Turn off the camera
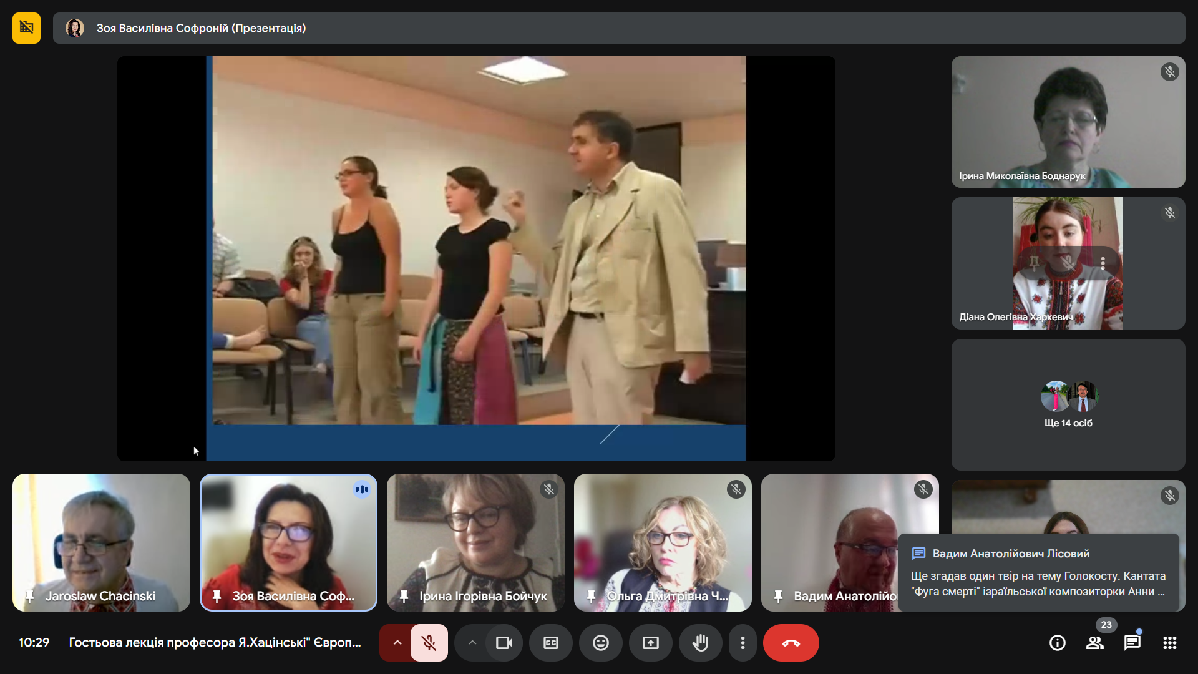 coord(504,643)
